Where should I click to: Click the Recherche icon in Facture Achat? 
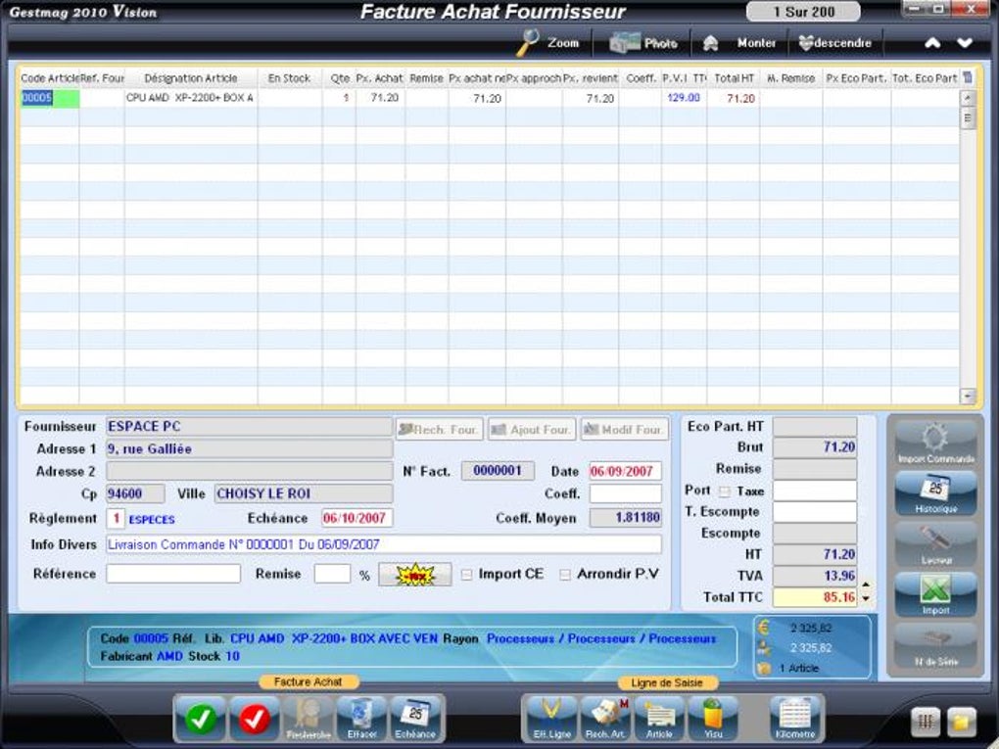point(308,719)
